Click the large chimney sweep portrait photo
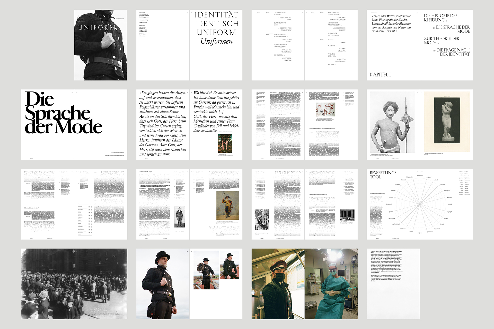The image size is (494, 329). [163, 284]
